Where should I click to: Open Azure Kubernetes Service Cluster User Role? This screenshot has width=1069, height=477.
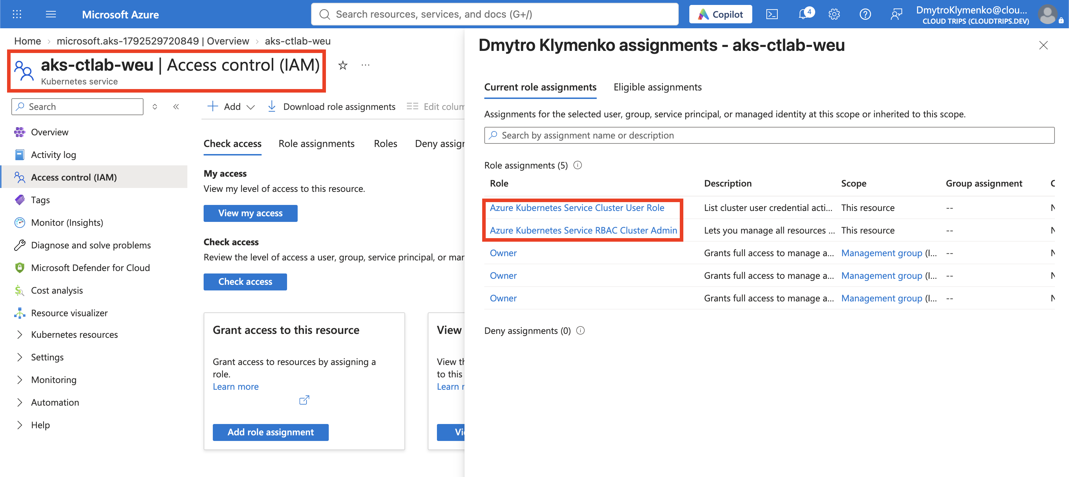coord(577,207)
